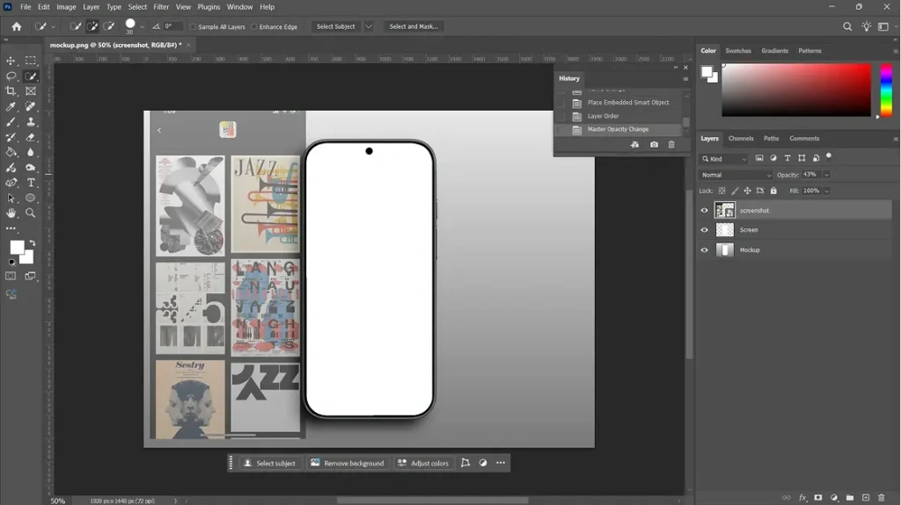Open the Opacity slider dropdown arrow
The height and width of the screenshot is (505, 901).
[x=826, y=175]
